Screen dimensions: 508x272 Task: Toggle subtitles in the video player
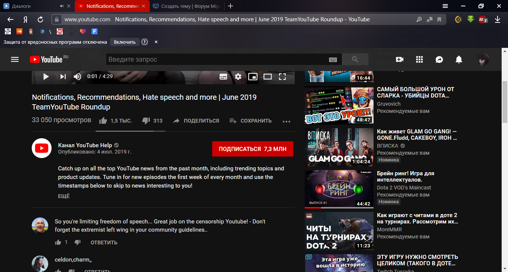pyautogui.click(x=223, y=77)
